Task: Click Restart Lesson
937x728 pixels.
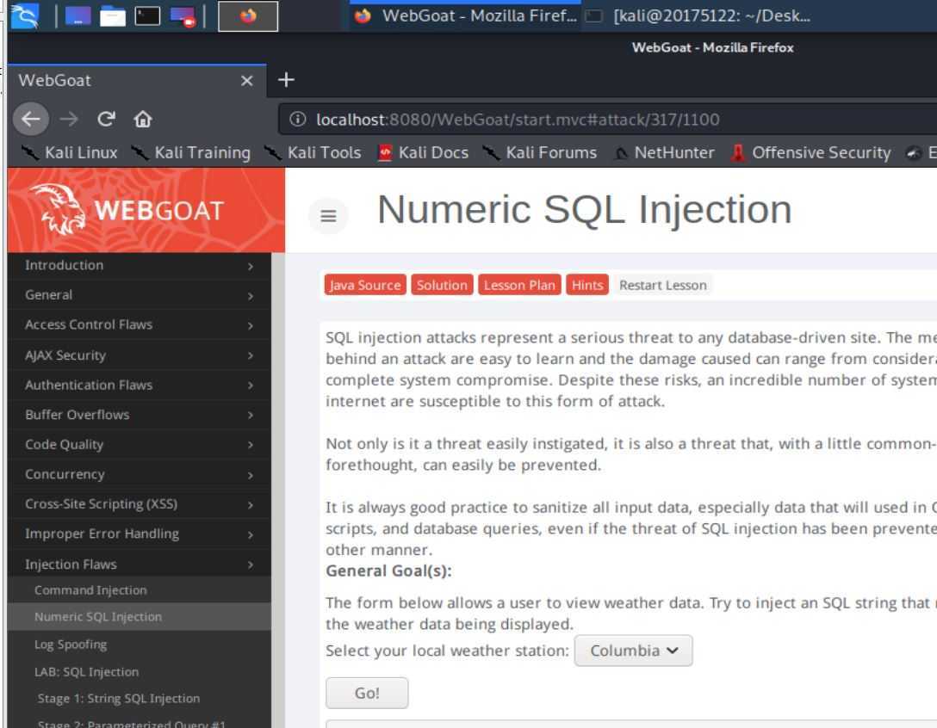Action: coord(663,285)
